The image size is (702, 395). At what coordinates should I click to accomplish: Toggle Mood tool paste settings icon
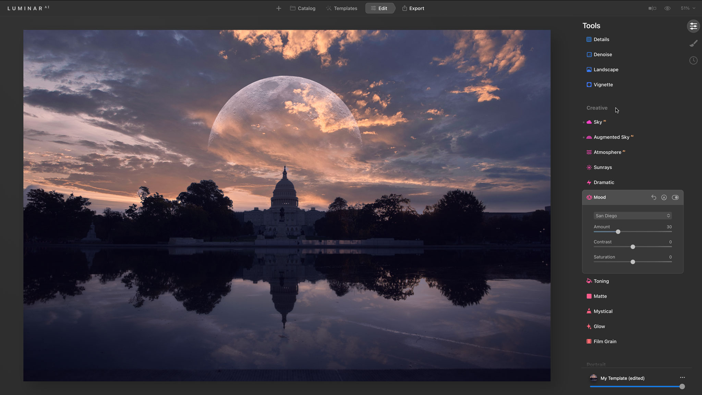[664, 197]
